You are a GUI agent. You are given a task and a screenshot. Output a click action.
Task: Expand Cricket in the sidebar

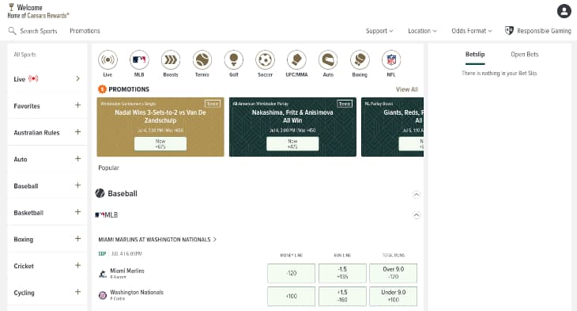click(x=77, y=265)
